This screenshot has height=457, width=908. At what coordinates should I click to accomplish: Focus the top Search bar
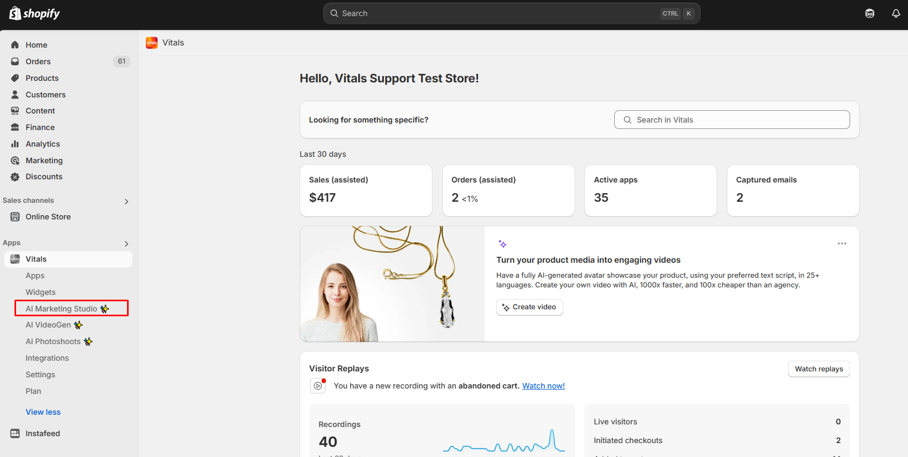(512, 13)
